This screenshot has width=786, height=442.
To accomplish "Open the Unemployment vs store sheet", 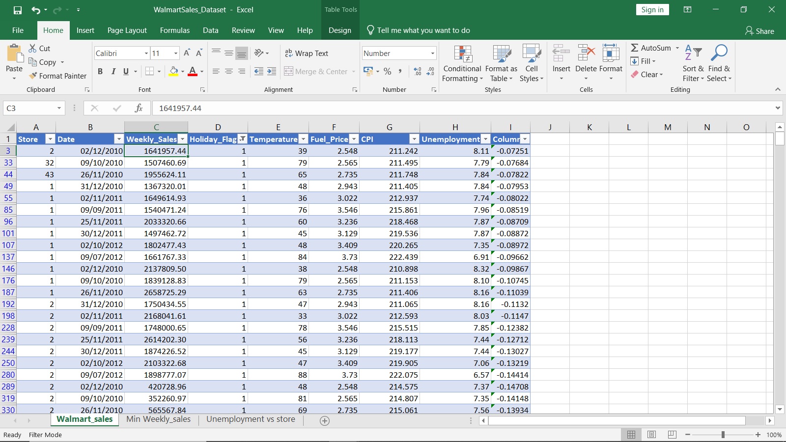I will point(251,419).
